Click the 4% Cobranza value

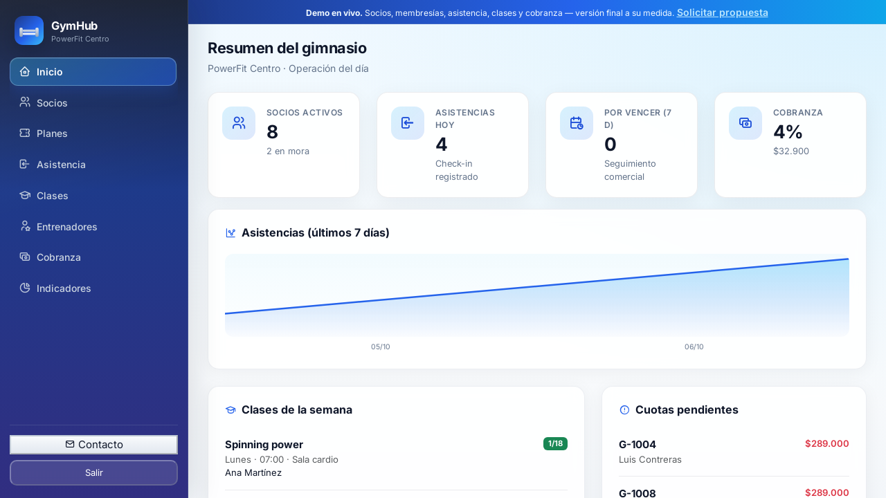click(788, 131)
